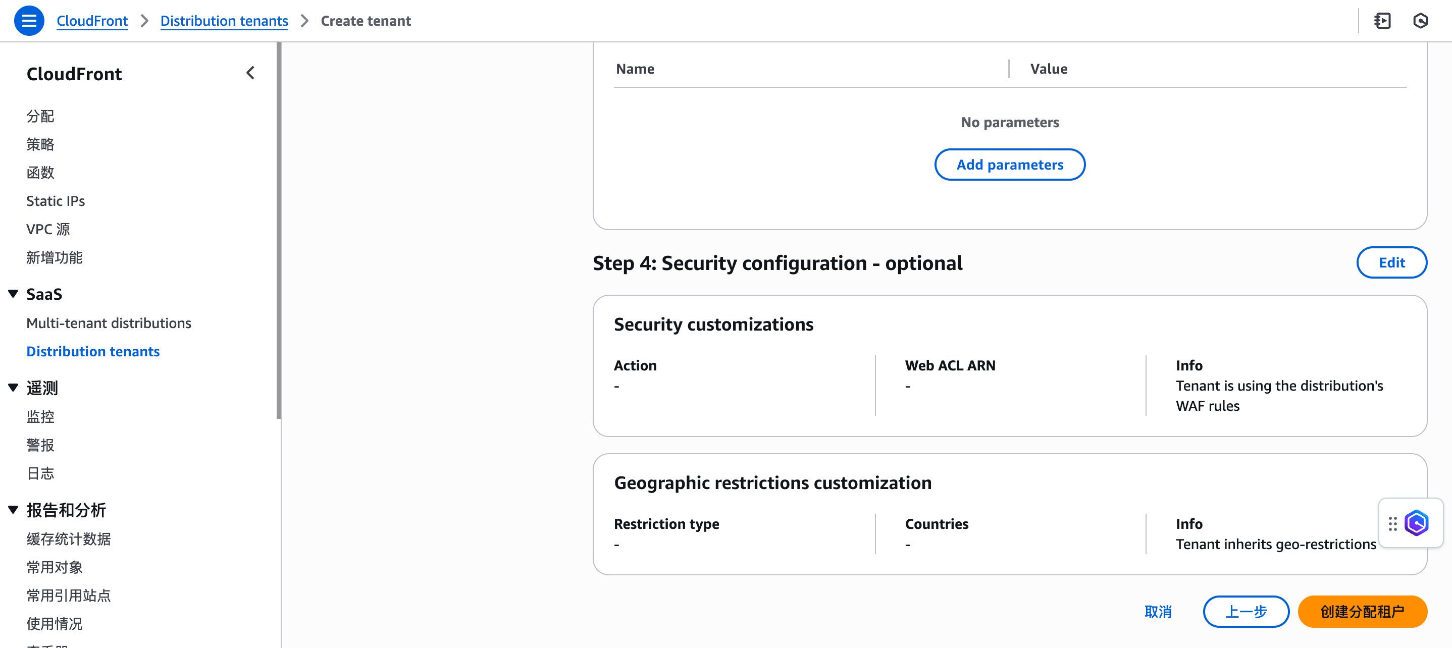
Task: Open 新增功能 in the sidebar
Action: coord(55,257)
